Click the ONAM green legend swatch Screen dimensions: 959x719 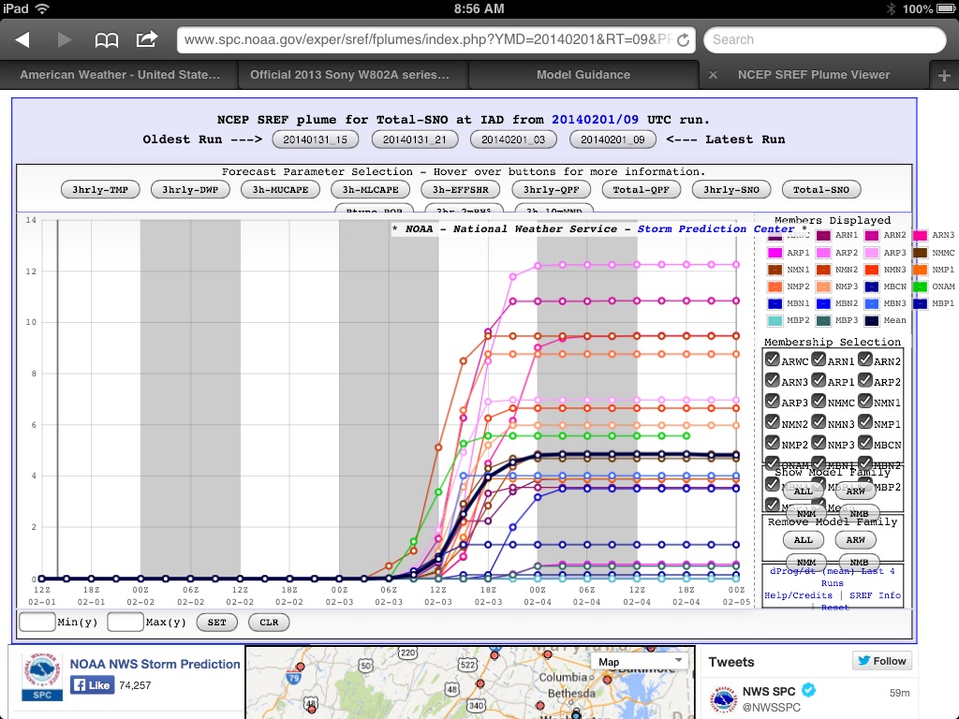click(920, 286)
